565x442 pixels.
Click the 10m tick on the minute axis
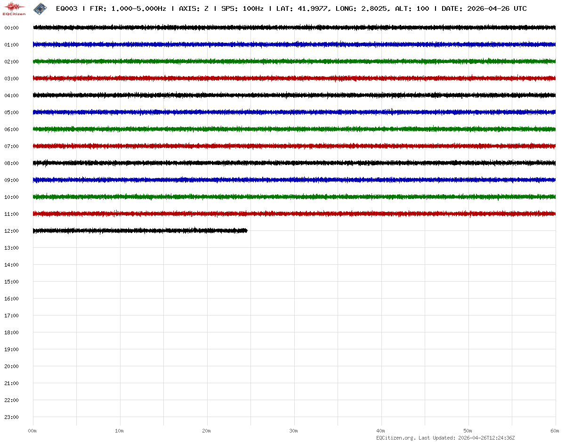click(x=120, y=431)
